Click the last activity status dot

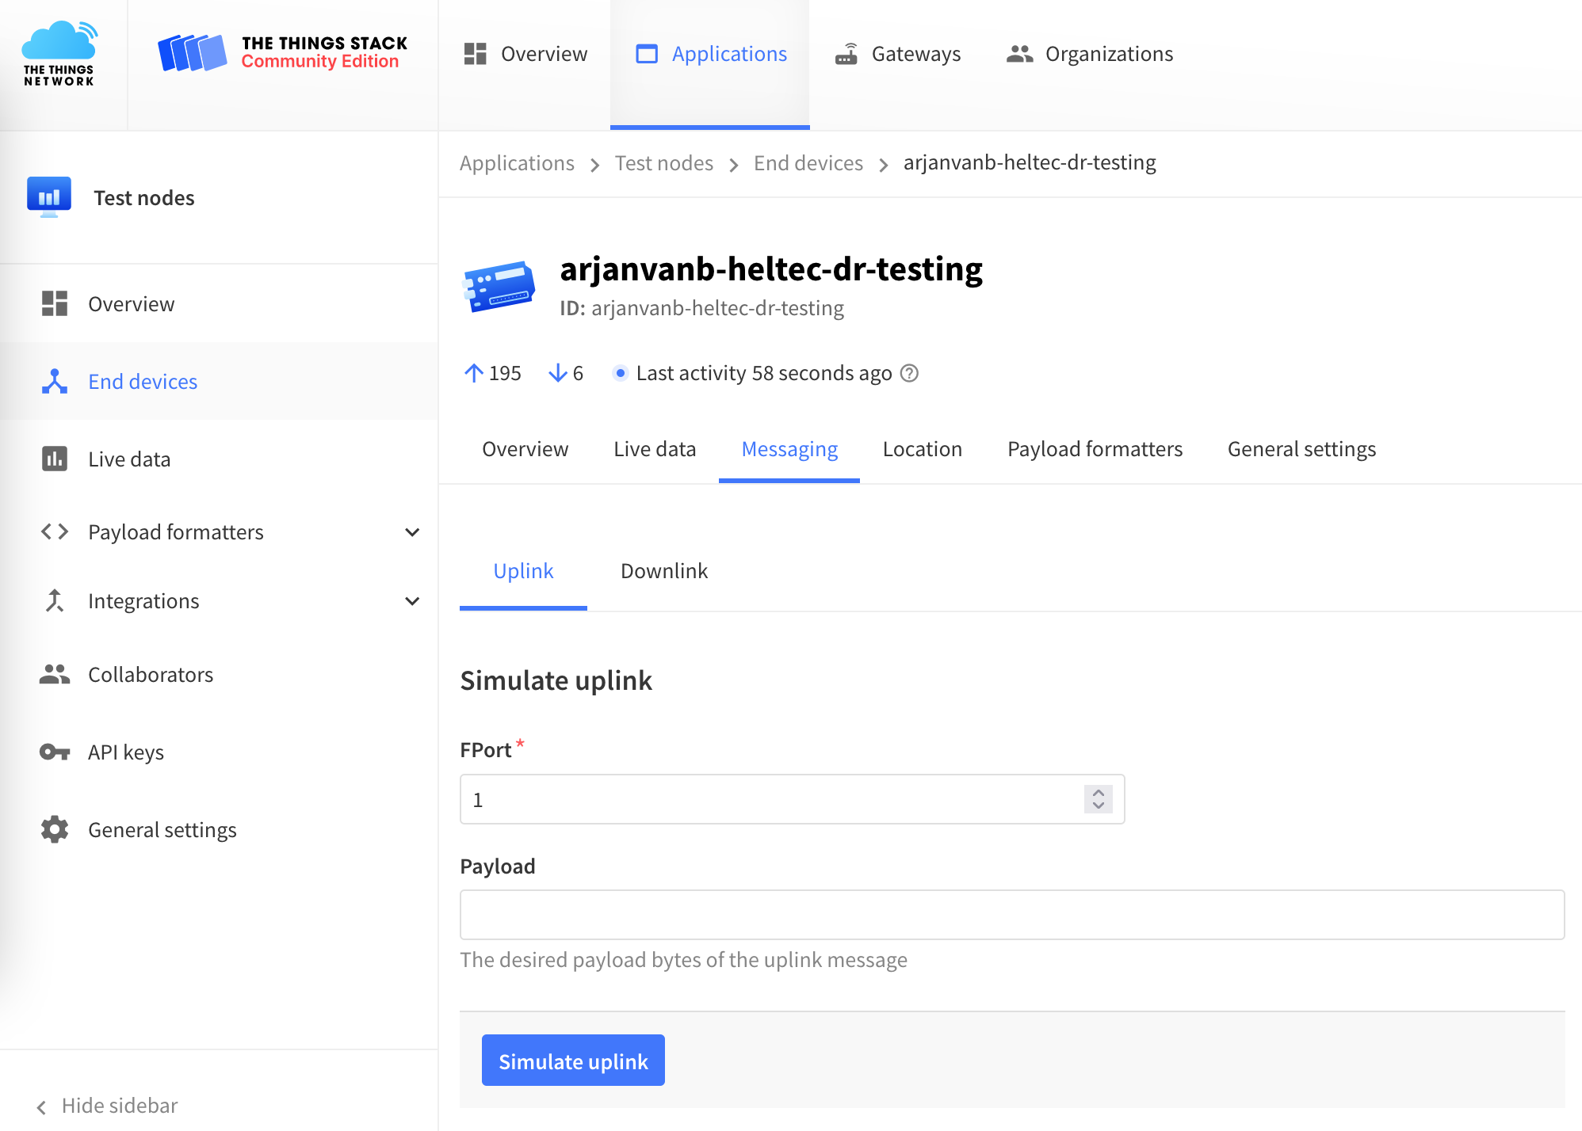[x=621, y=372]
